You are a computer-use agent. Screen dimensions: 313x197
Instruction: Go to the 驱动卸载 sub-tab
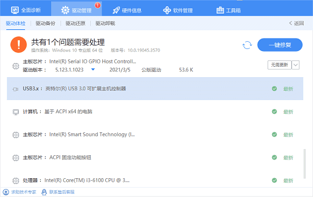(x=105, y=23)
